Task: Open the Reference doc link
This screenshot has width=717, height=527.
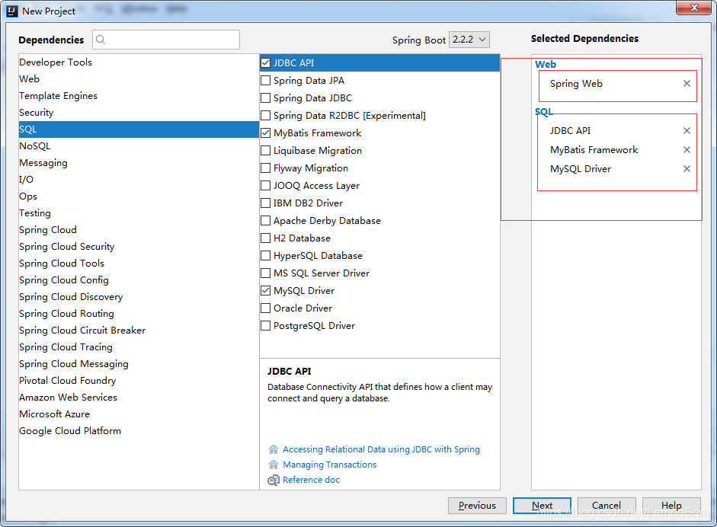Action: (311, 480)
